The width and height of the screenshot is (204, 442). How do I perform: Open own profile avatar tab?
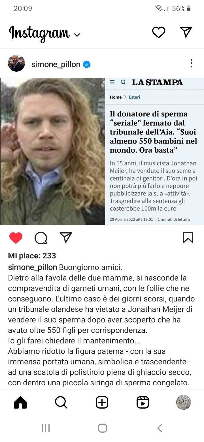[x=184, y=402]
